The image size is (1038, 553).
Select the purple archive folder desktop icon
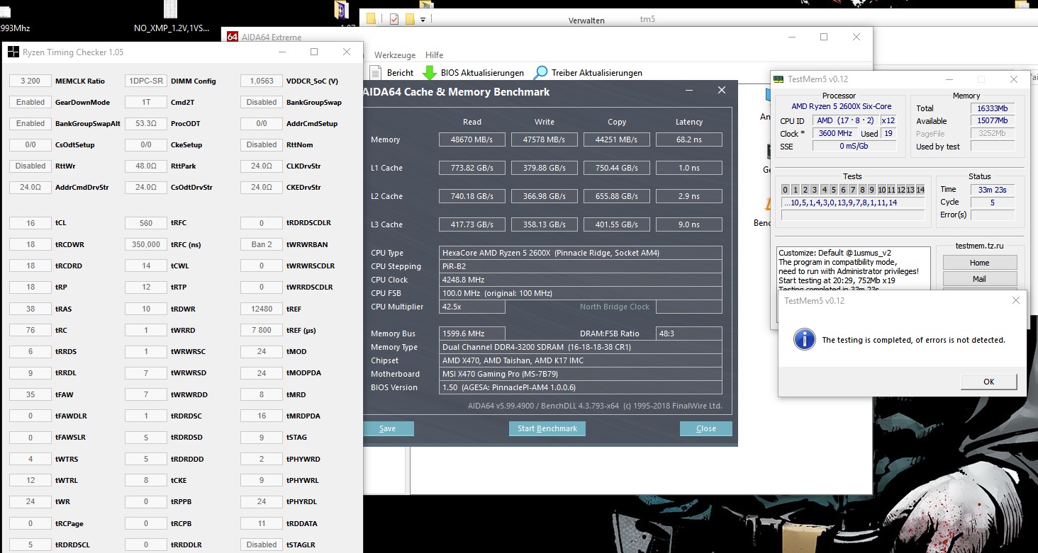tap(341, 9)
